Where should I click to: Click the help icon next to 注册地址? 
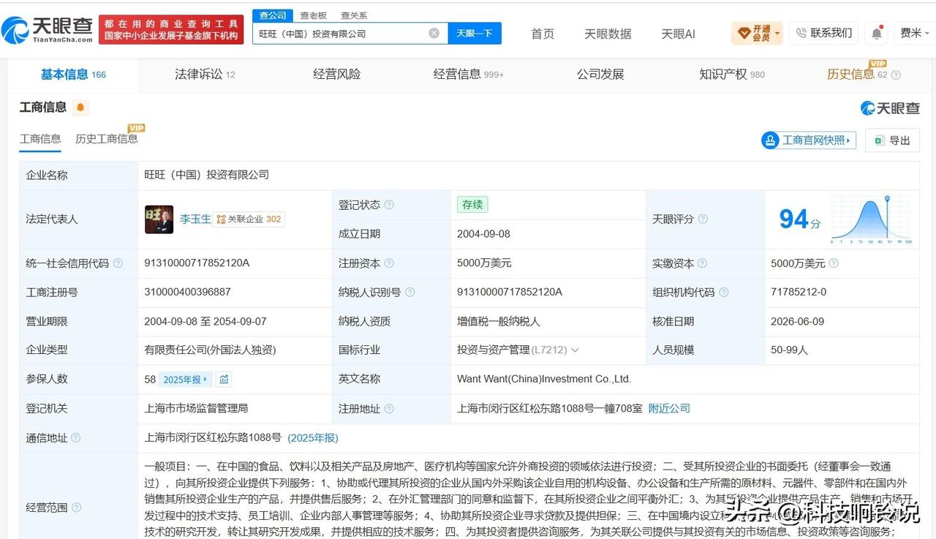pyautogui.click(x=389, y=409)
